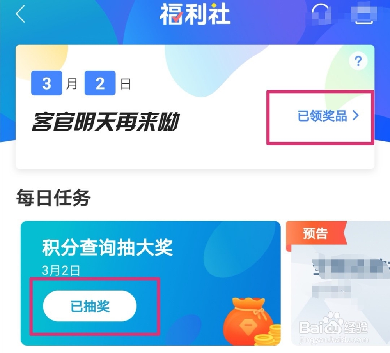The height and width of the screenshot is (353, 390).
Task: Tap the day number 2 badge
Action: 100,83
